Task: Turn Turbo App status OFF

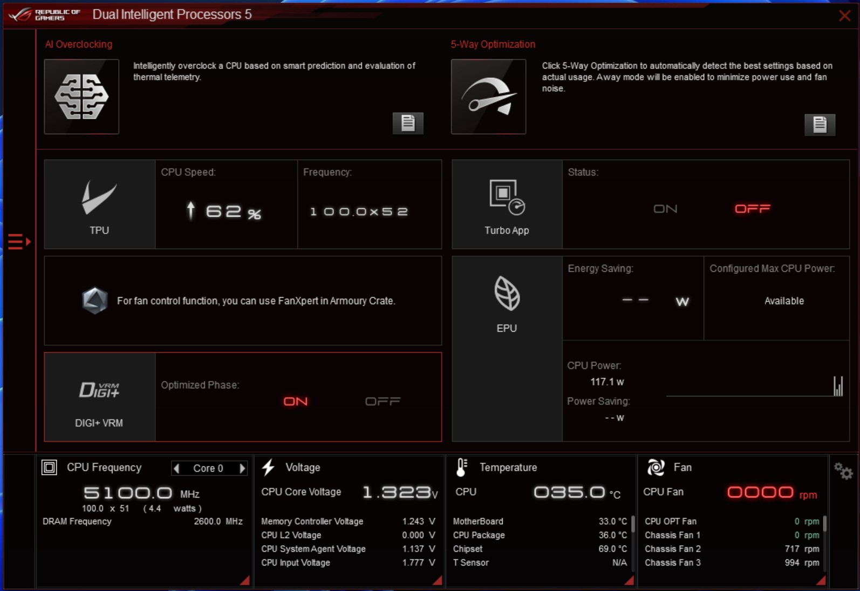Action: (x=753, y=209)
